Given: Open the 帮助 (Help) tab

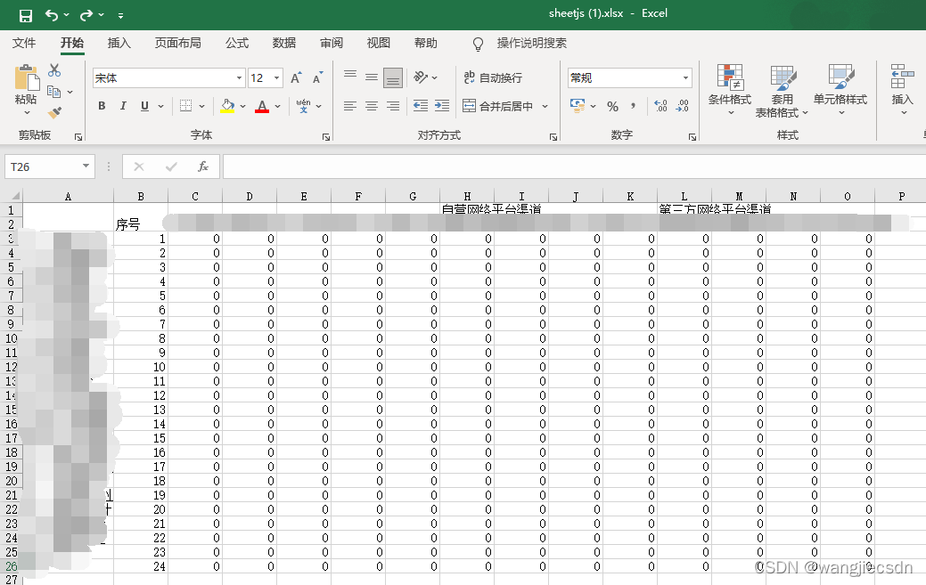Looking at the screenshot, I should click(x=426, y=43).
